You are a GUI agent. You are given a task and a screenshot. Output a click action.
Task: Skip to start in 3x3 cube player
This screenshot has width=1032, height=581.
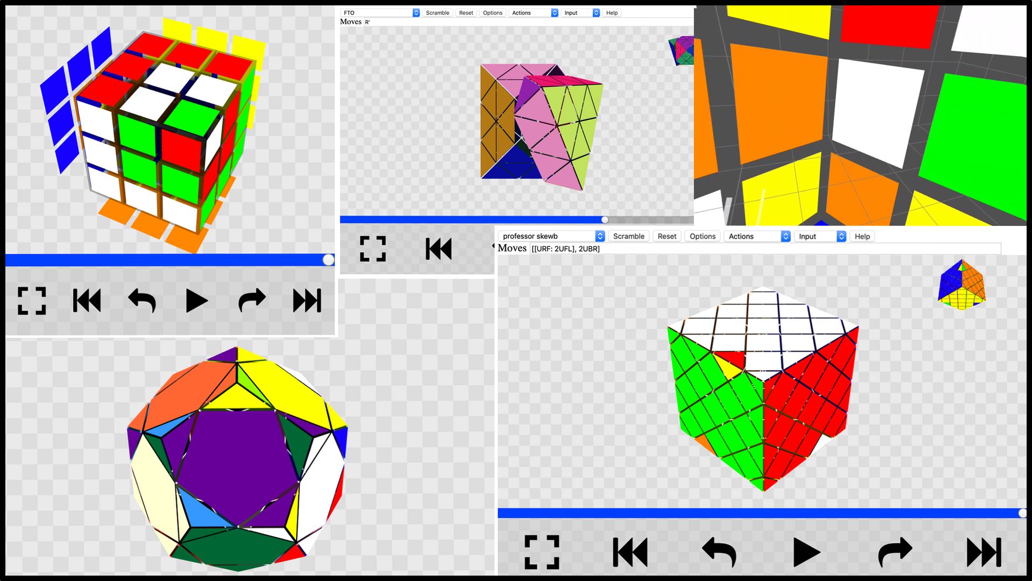pyautogui.click(x=87, y=300)
